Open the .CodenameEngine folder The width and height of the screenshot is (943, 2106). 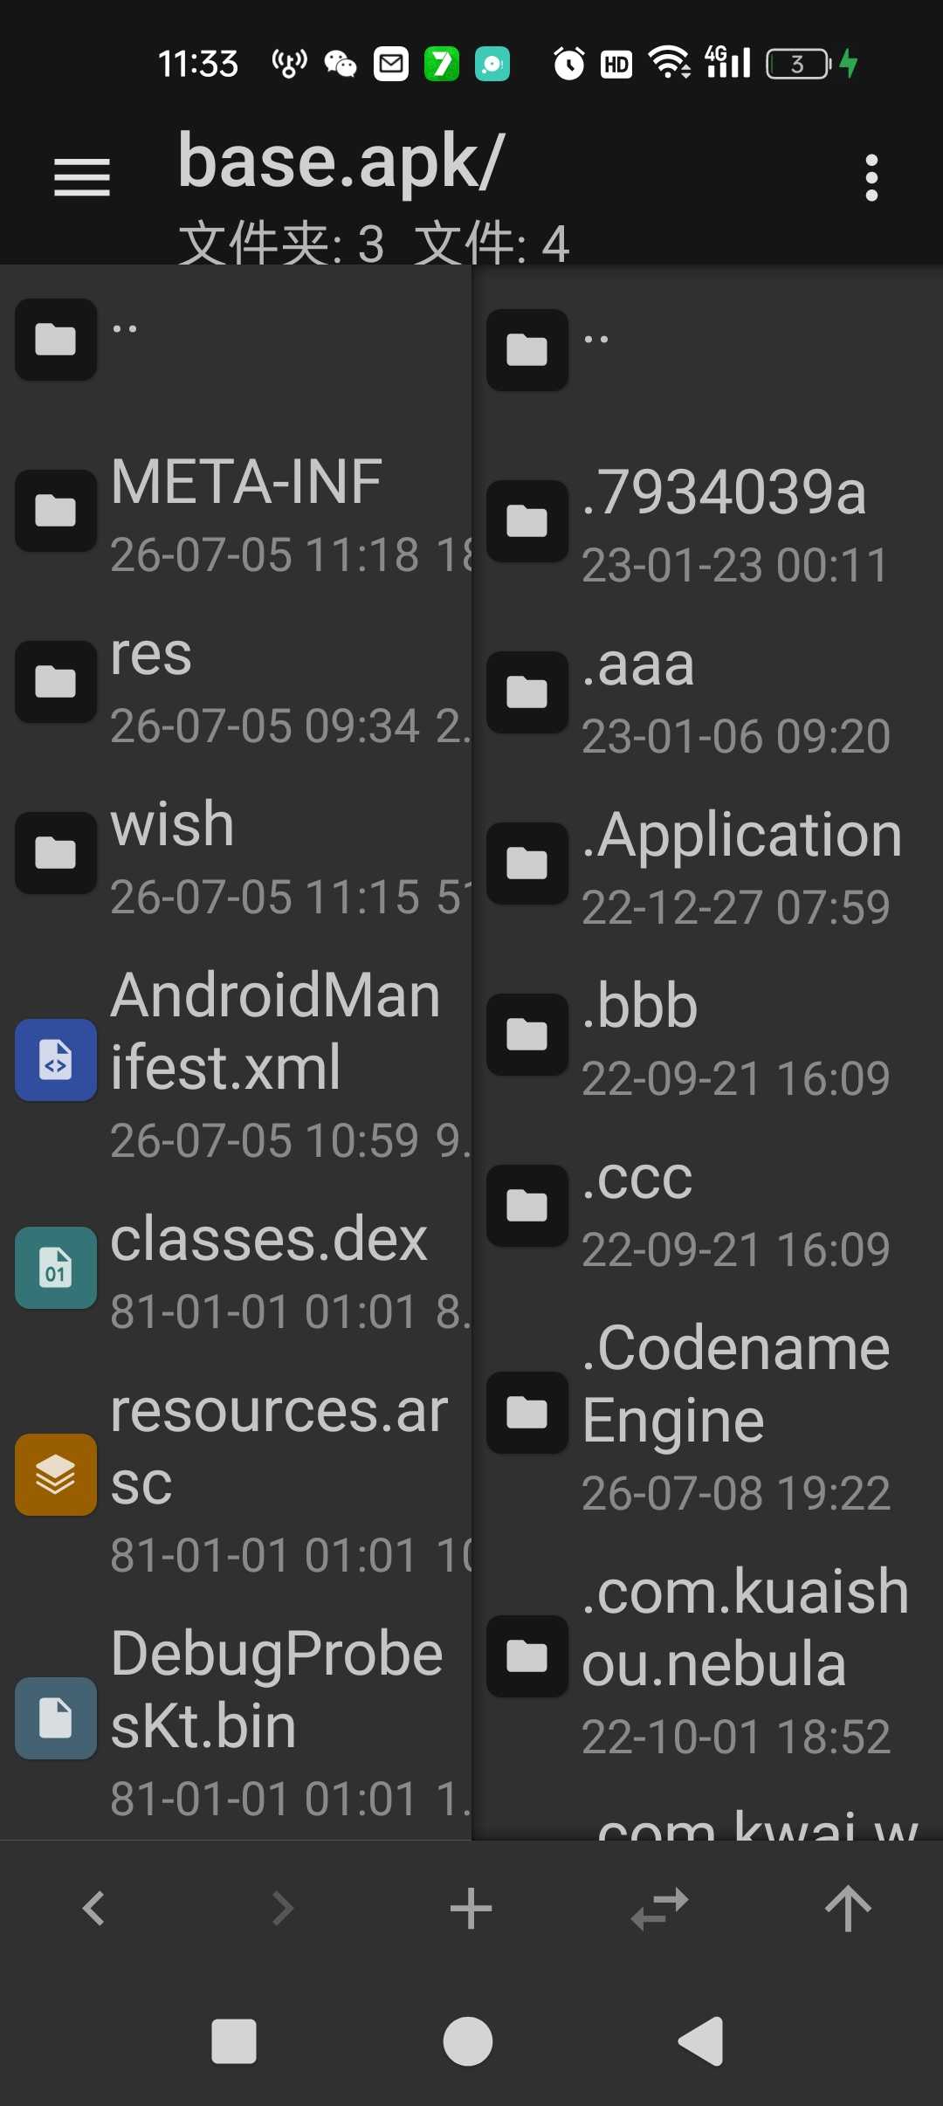(x=708, y=1414)
